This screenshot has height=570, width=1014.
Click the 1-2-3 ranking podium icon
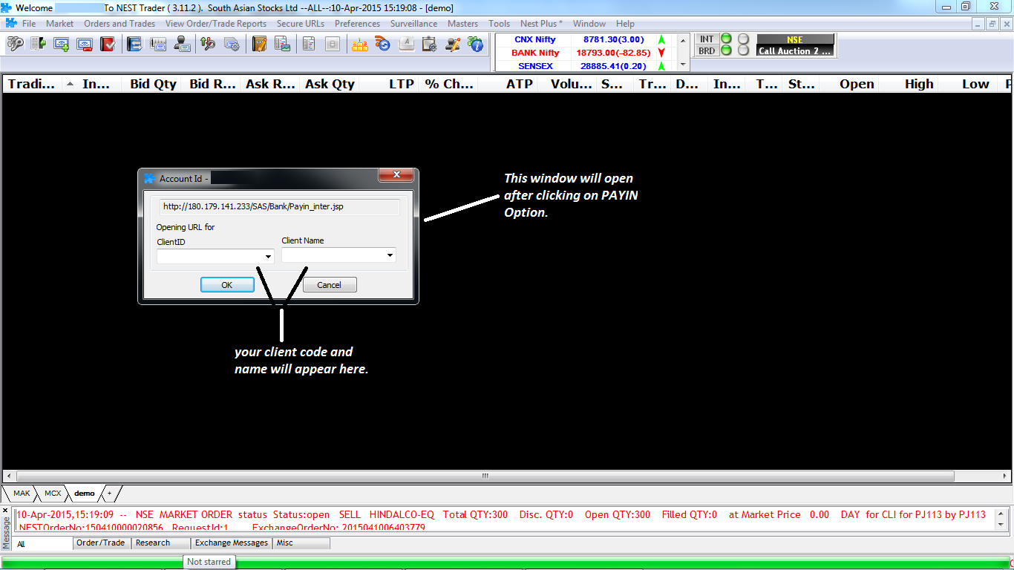[x=359, y=45]
